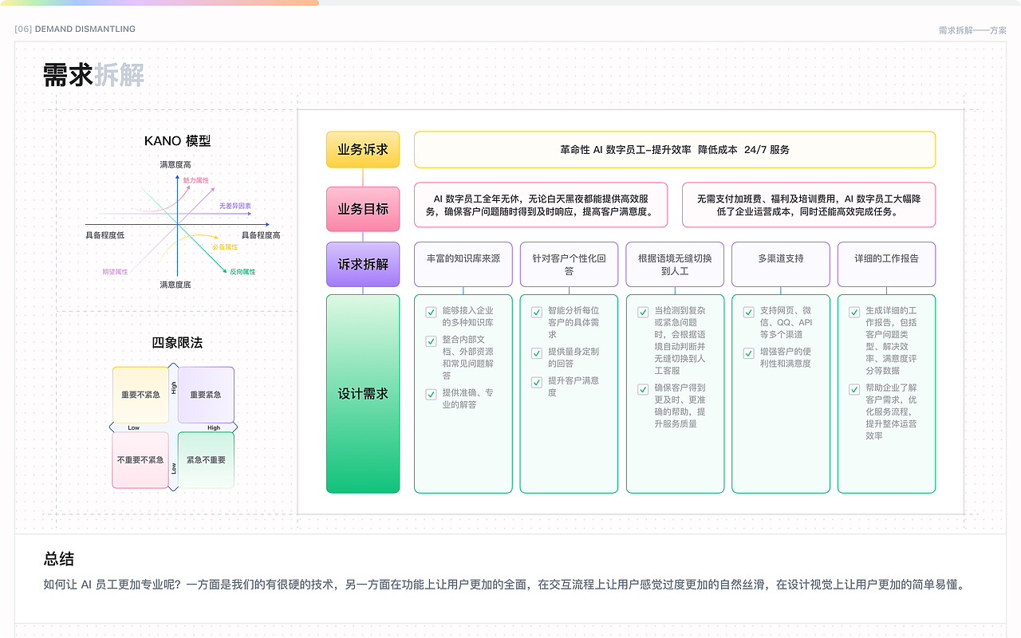Toggle the checkbox 智能分析每位客户的具体需求
The width and height of the screenshot is (1021, 638).
pos(537,313)
